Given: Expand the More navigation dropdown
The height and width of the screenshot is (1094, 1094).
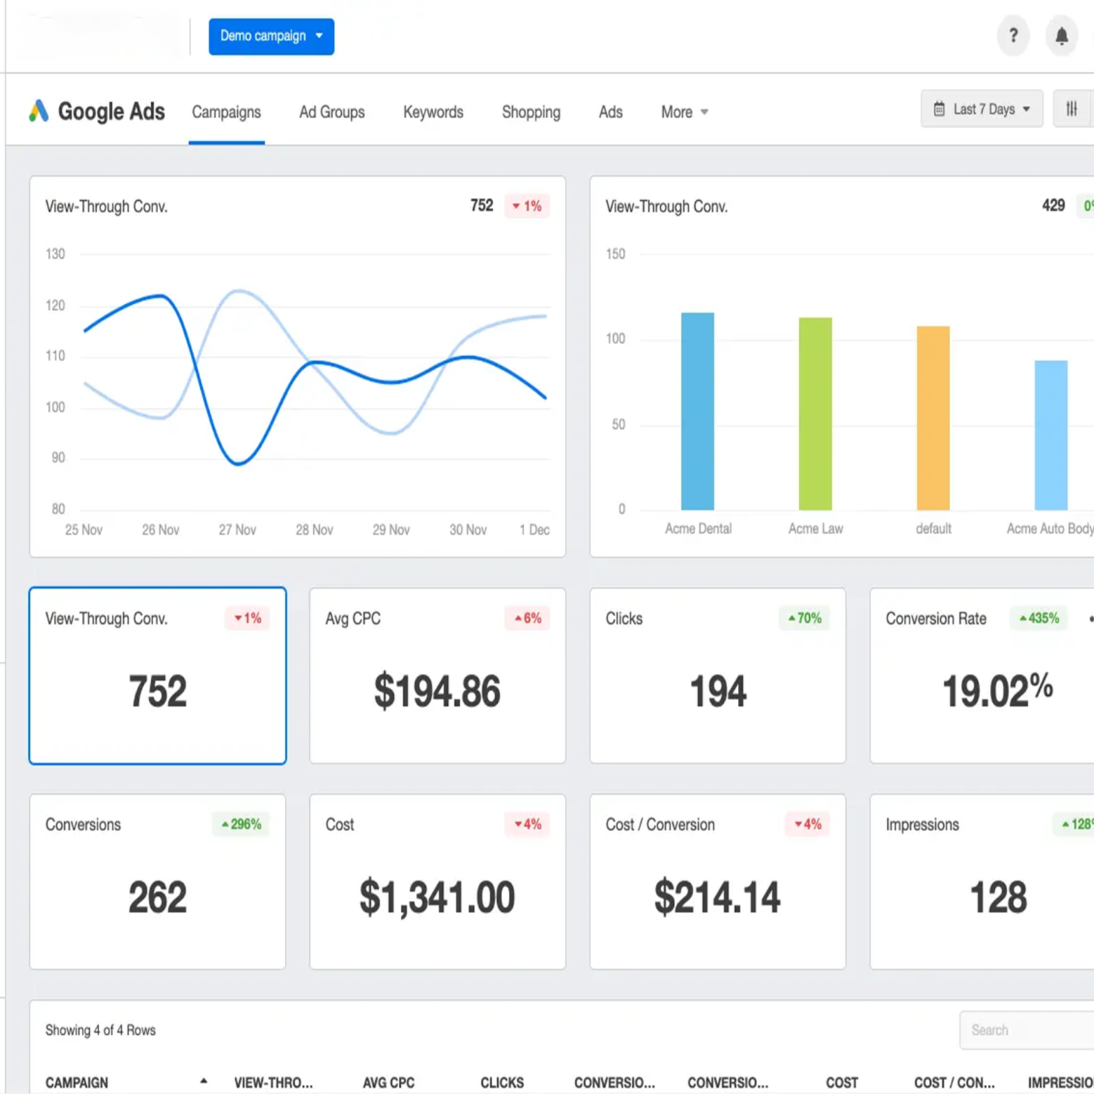Looking at the screenshot, I should [x=683, y=112].
